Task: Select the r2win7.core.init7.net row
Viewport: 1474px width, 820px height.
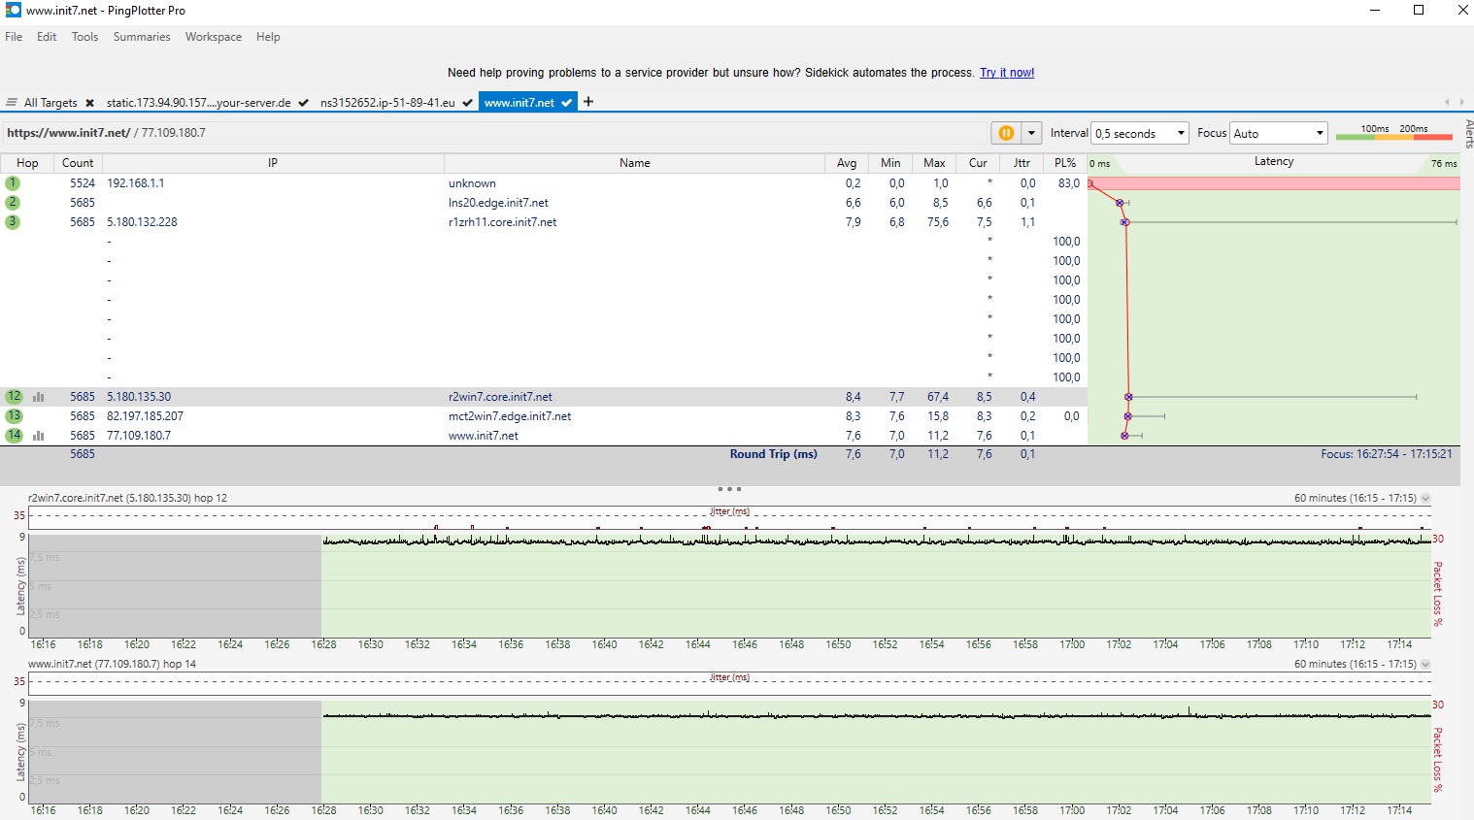Action: coord(544,397)
